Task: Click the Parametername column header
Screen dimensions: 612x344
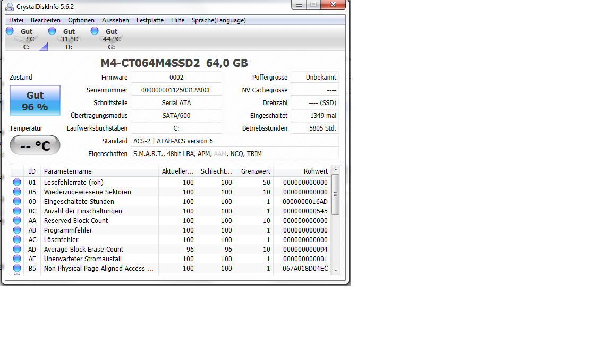Action: 99,171
